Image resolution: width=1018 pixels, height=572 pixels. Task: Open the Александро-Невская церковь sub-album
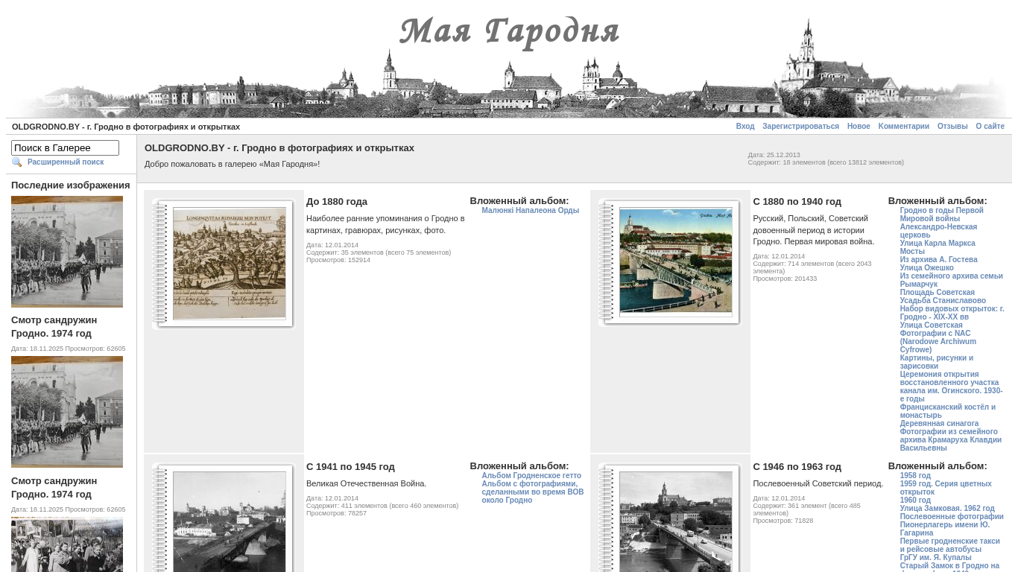pos(938,231)
